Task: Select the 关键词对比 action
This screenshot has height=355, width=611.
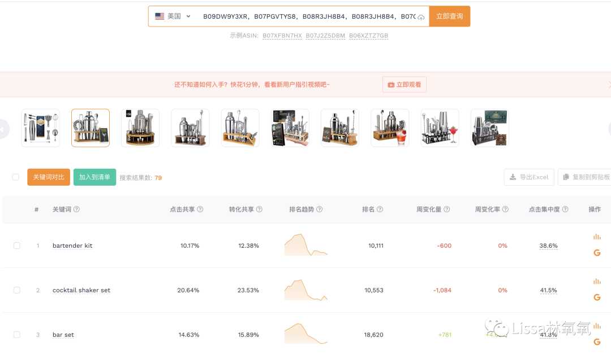Action: [x=48, y=177]
